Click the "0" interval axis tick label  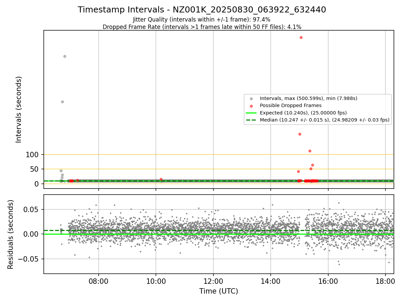point(37,184)
